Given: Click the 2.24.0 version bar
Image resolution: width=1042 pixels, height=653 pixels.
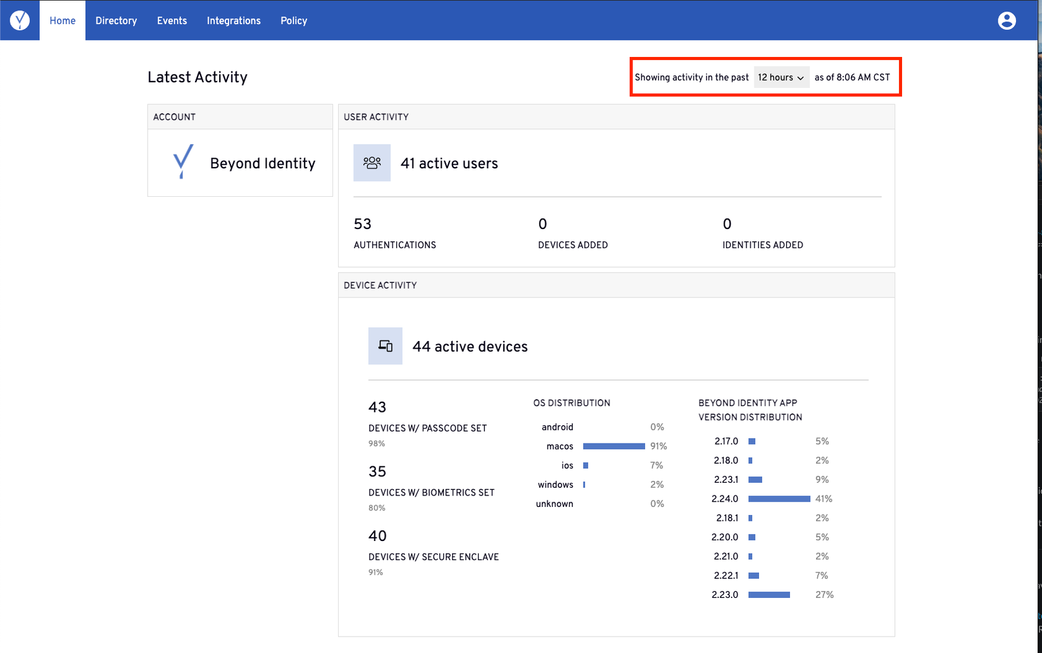Looking at the screenshot, I should [x=779, y=499].
